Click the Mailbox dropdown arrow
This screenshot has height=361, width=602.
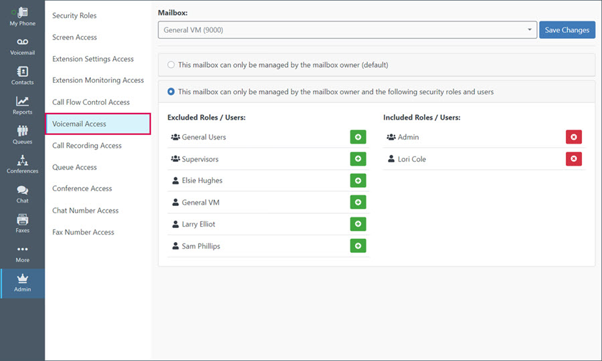click(x=530, y=29)
